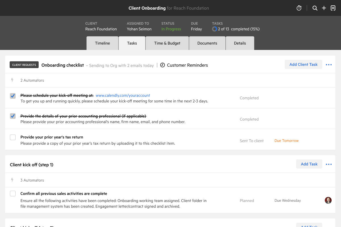The width and height of the screenshot is (341, 227).
Task: Click lightning bolt icon beside 3 Automators
Action: 12,180
